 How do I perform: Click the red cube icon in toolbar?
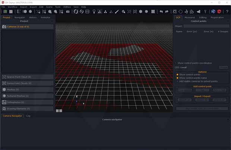tap(219, 12)
